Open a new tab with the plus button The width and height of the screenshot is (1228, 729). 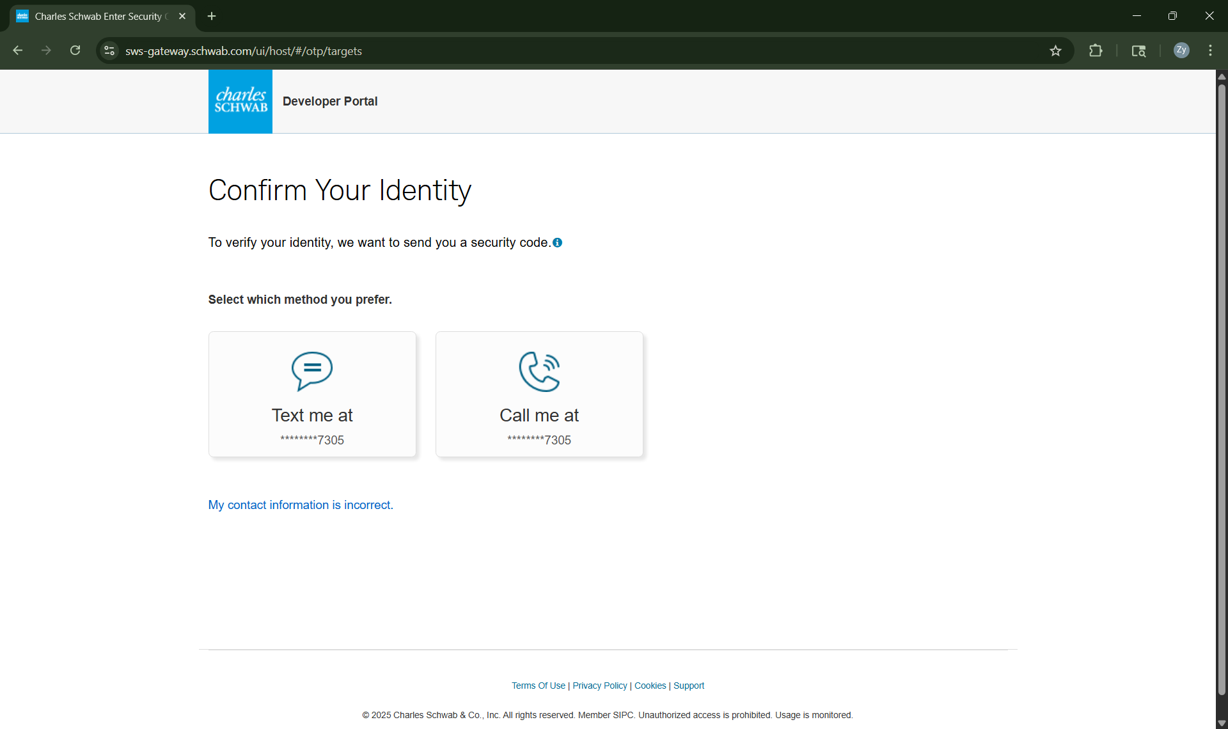(x=212, y=16)
